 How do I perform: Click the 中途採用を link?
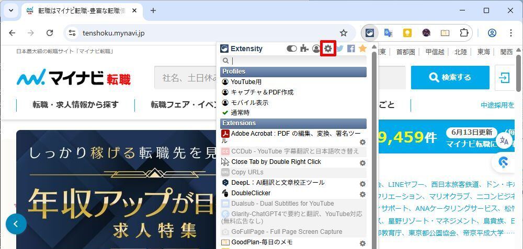(497, 105)
